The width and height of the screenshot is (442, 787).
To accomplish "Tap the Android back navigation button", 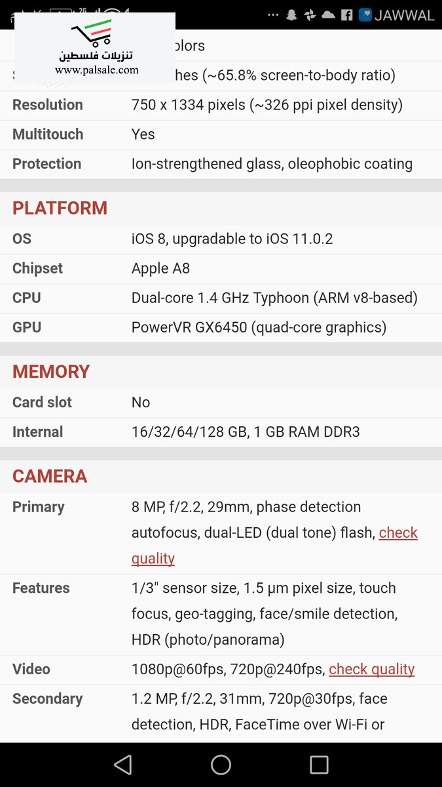I will coord(123,765).
